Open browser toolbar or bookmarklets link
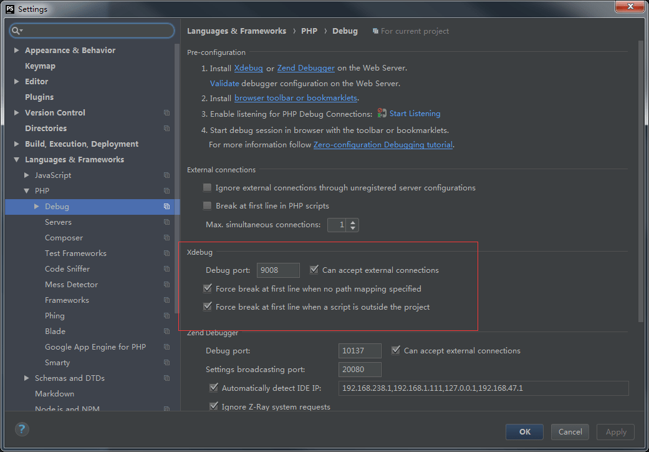649x452 pixels. (296, 98)
